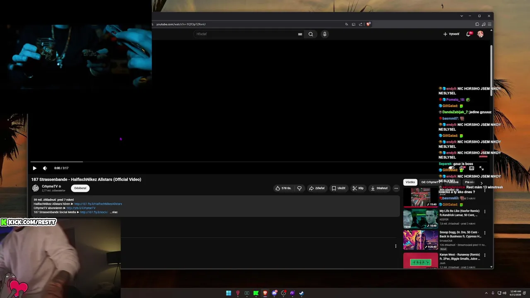
Task: Show hidden tray icons chevron
Action: [x=487, y=293]
